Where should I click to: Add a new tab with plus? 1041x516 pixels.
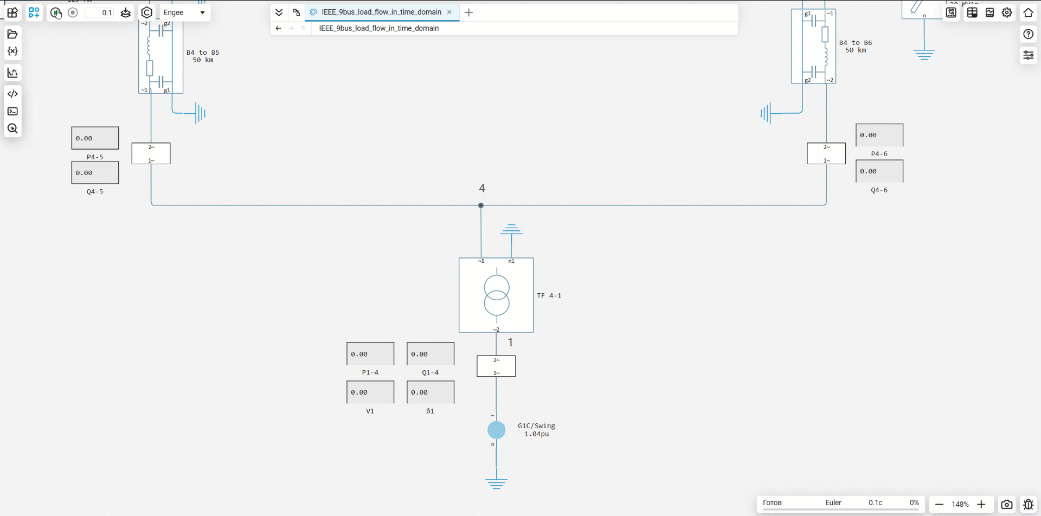pyautogui.click(x=469, y=12)
